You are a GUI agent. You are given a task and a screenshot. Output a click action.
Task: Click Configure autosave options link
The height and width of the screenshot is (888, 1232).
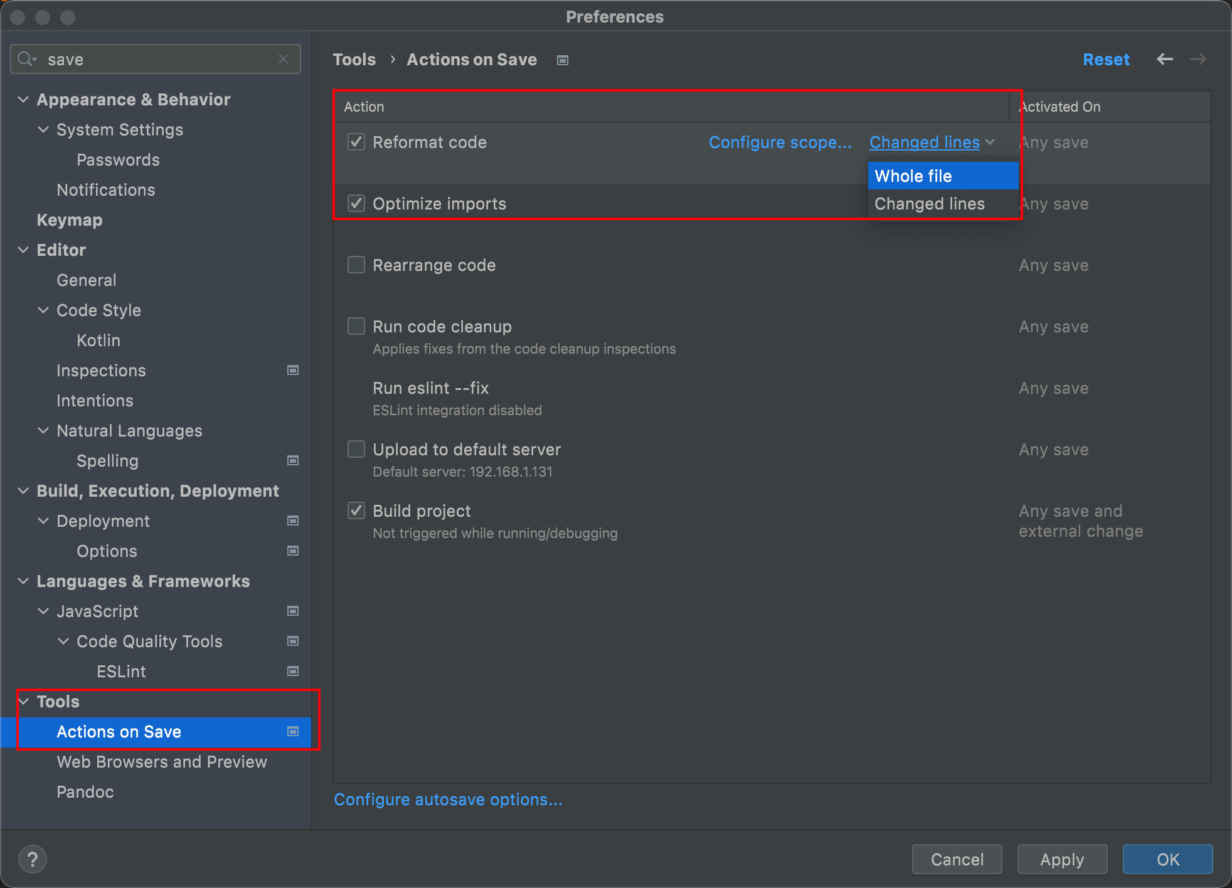(449, 800)
